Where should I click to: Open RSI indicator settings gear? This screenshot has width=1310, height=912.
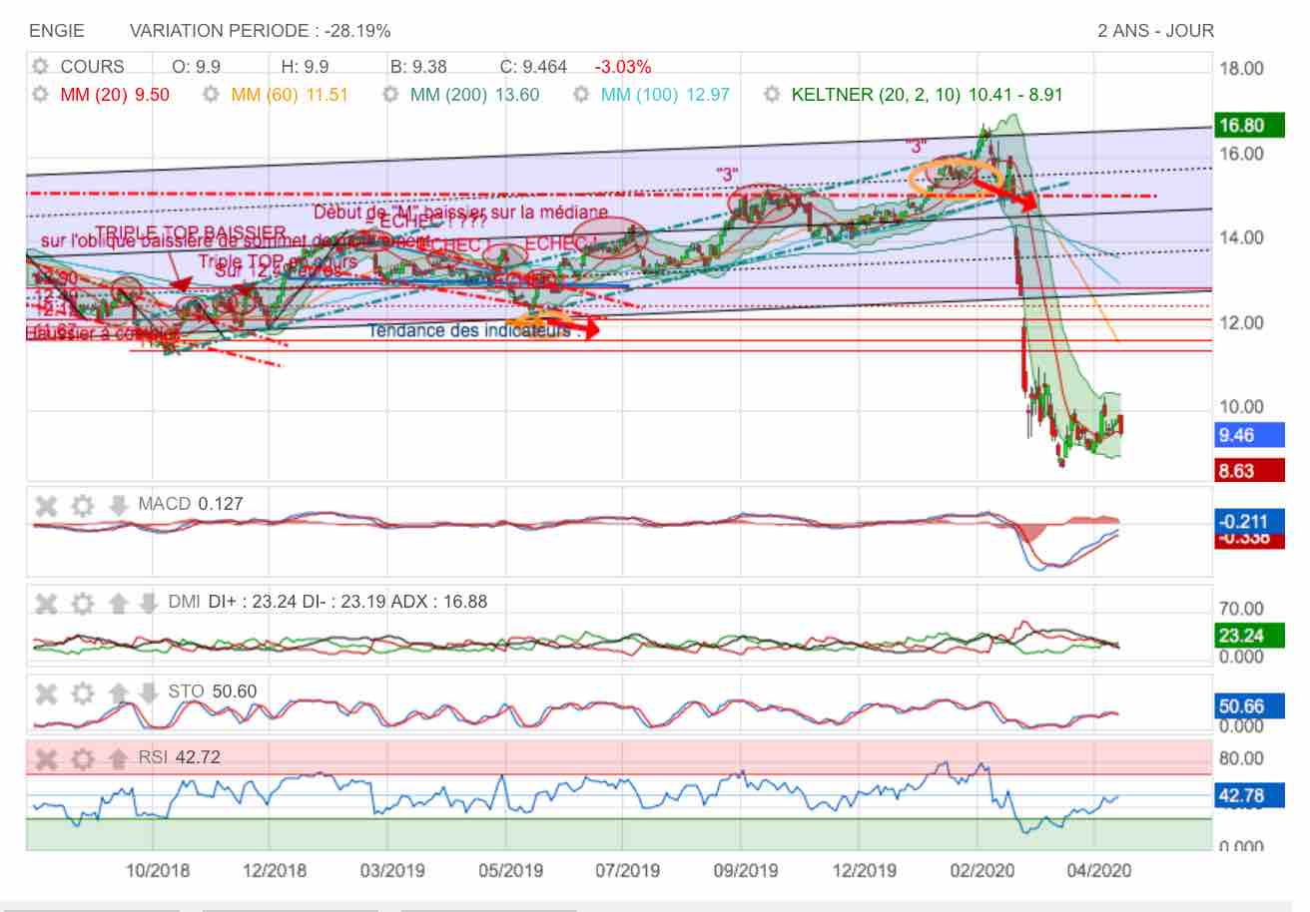(x=83, y=758)
